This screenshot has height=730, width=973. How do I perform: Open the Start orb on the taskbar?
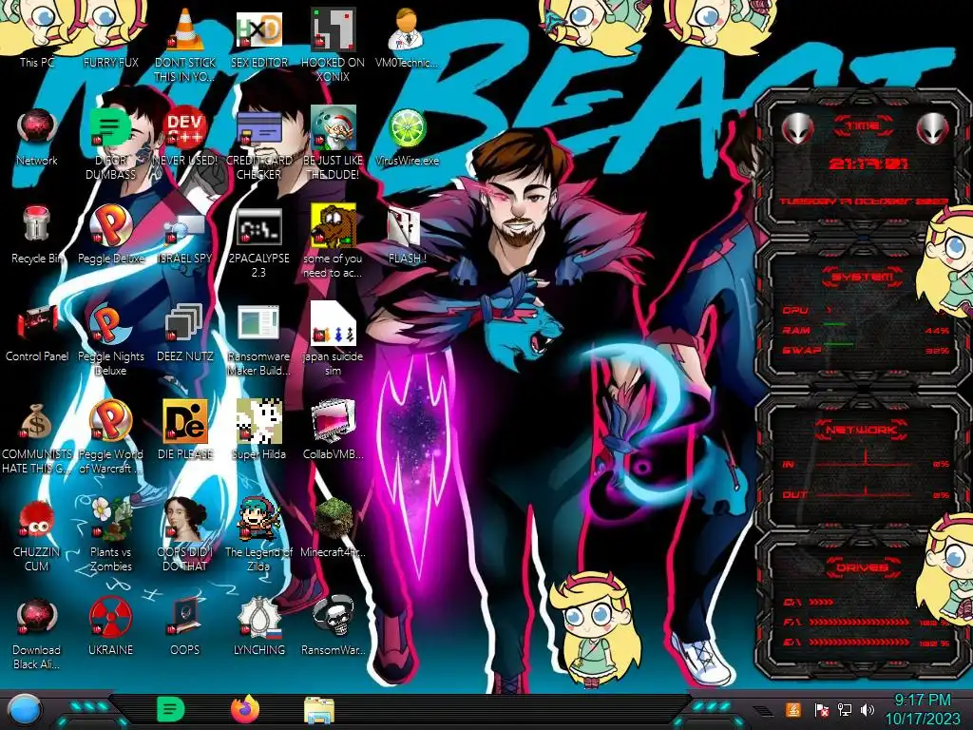[x=24, y=710]
